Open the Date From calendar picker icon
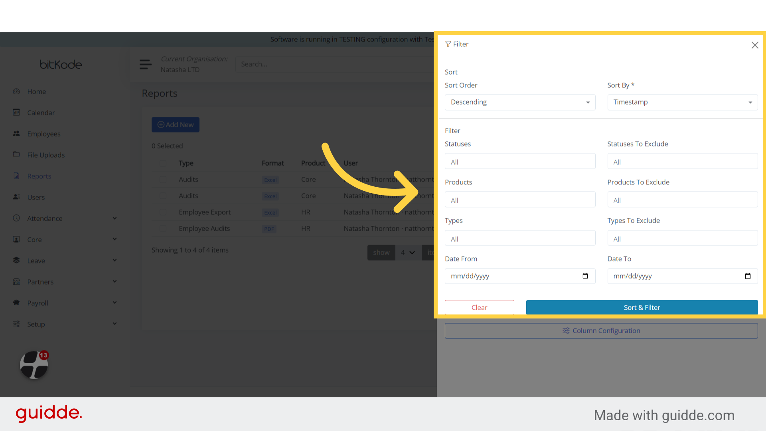This screenshot has height=431, width=766. (585, 276)
